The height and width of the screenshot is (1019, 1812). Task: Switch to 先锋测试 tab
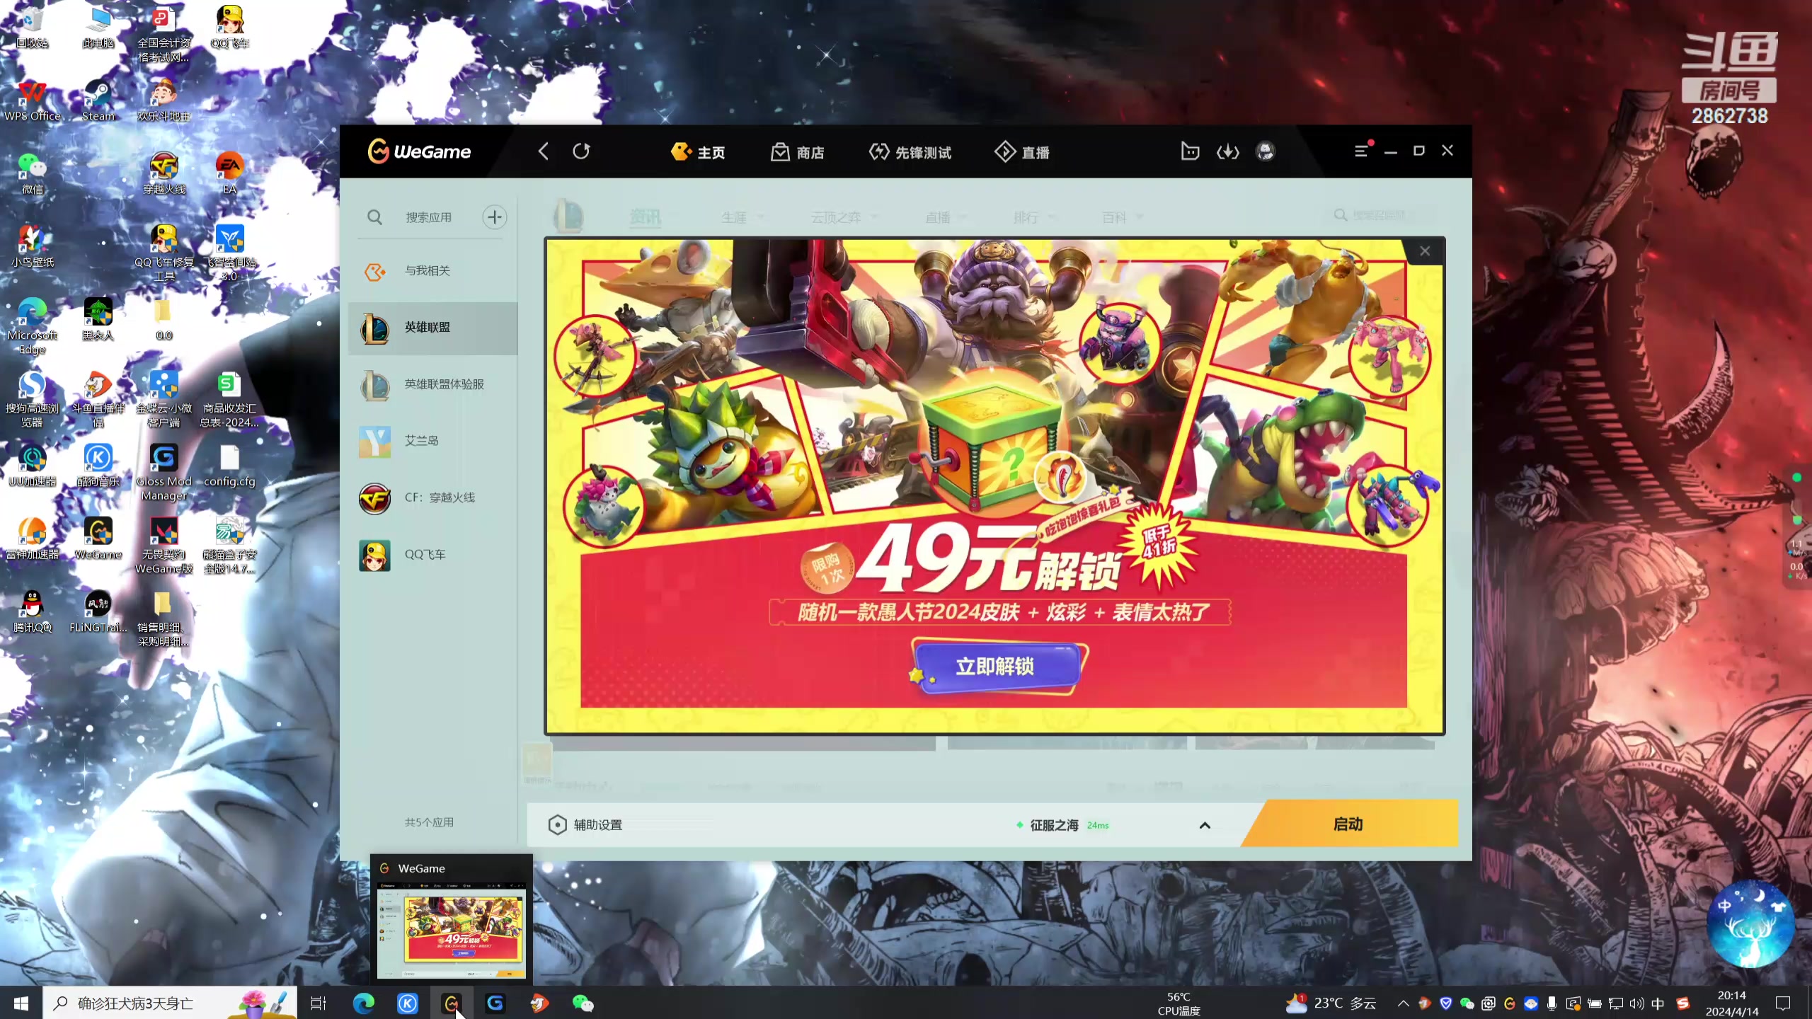(910, 152)
